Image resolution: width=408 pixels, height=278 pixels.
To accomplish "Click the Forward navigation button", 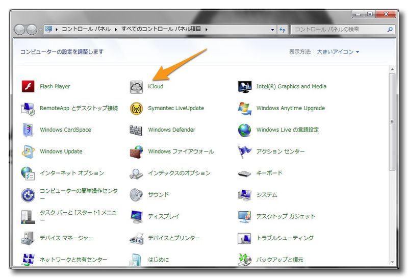I will (x=32, y=30).
